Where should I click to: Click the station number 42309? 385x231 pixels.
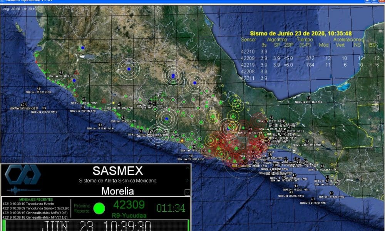pos(129,204)
